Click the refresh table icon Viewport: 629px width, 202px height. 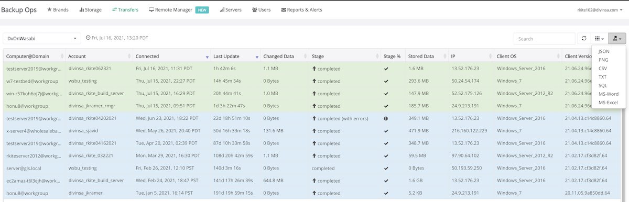pos(584,39)
